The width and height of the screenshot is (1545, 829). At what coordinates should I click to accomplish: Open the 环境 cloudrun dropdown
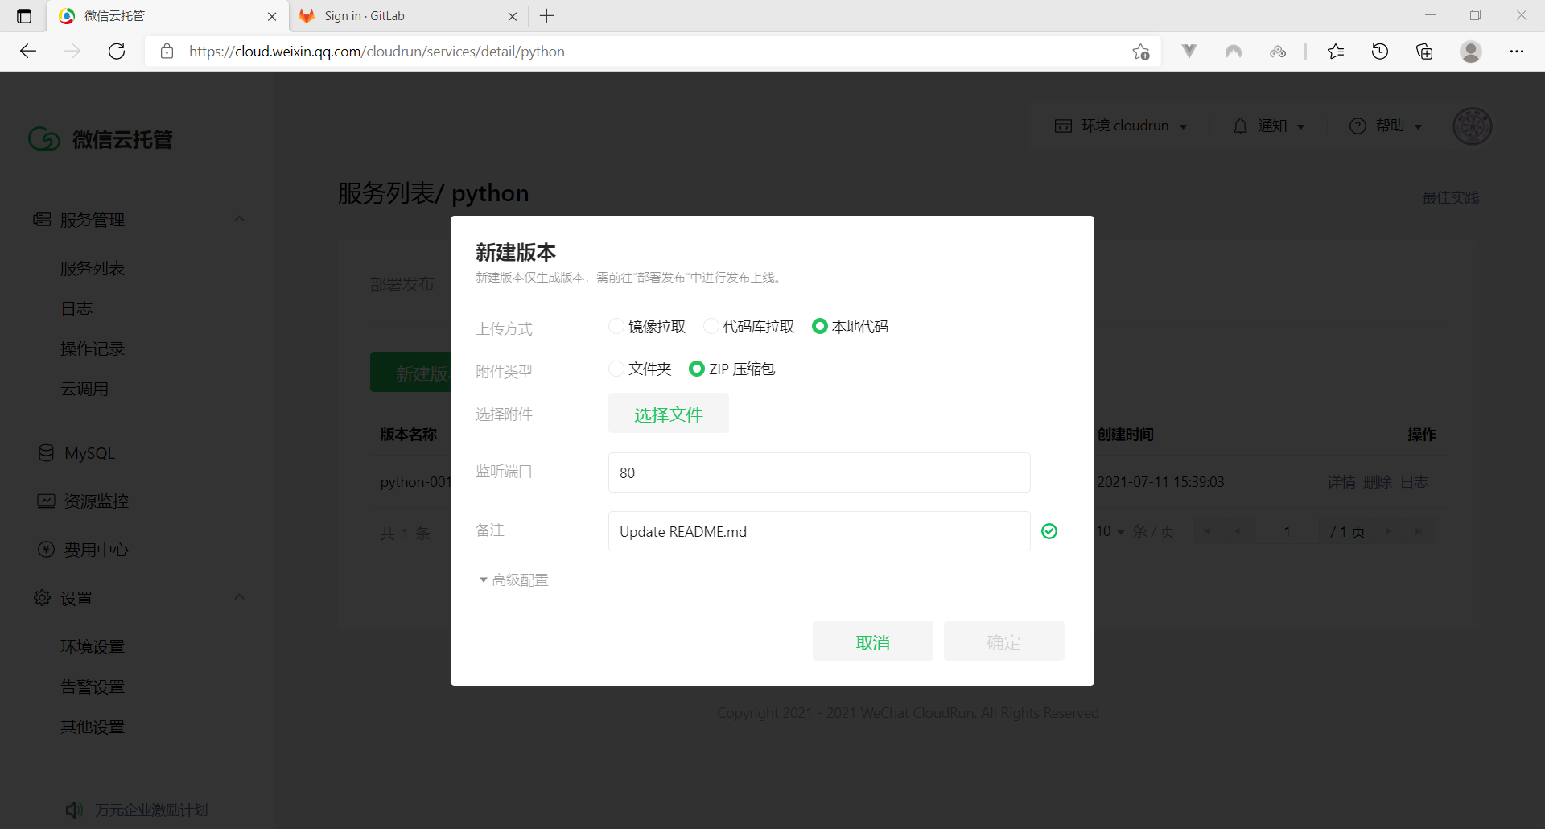tap(1121, 126)
